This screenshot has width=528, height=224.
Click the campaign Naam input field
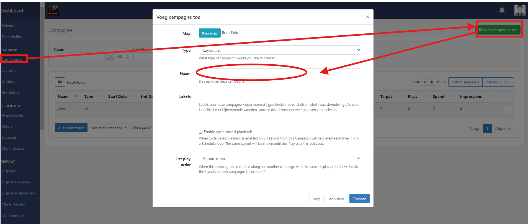pyautogui.click(x=280, y=73)
